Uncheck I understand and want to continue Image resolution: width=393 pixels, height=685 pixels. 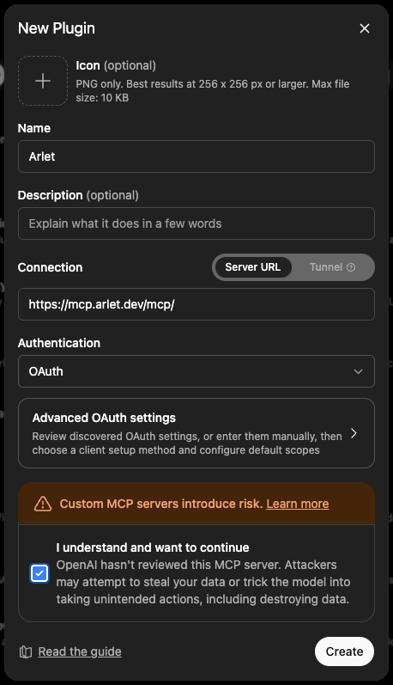[39, 573]
